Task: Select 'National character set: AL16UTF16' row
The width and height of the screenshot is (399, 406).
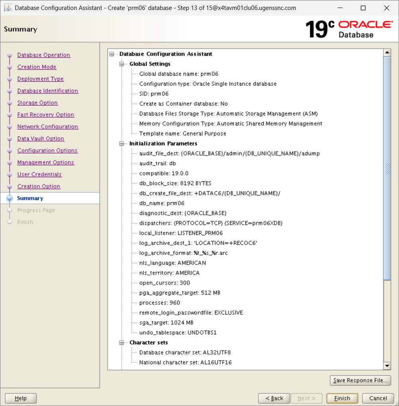Action: point(186,363)
